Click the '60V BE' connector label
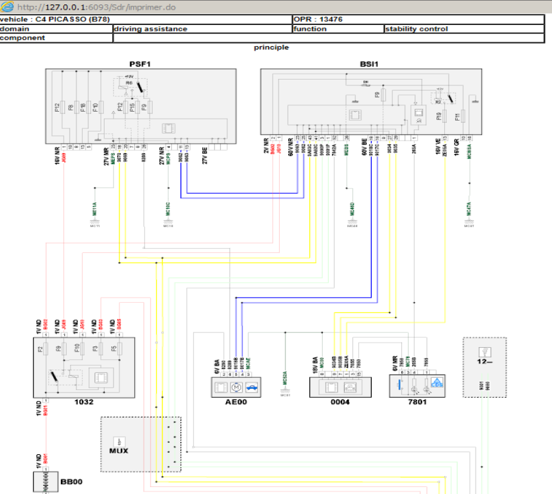552x494 pixels. [x=365, y=147]
